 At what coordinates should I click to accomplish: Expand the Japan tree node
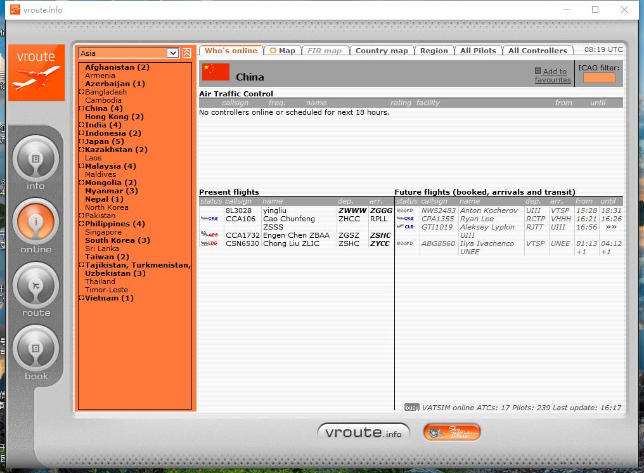pos(81,141)
